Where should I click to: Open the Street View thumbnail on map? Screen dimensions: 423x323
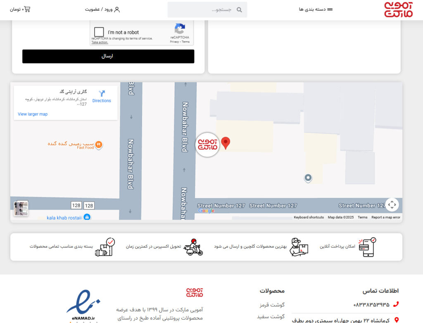pos(21,208)
